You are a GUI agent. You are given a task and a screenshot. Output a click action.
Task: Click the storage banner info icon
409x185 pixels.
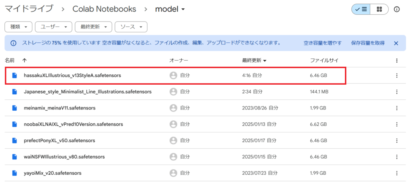pos(13,43)
